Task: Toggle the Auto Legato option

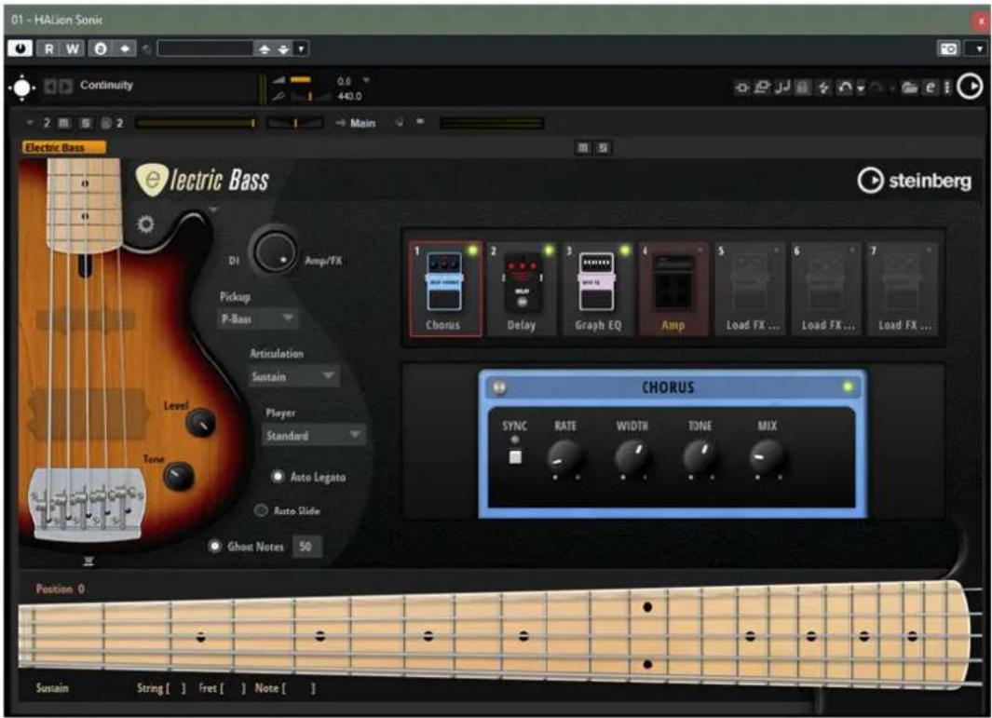Action: 278,477
